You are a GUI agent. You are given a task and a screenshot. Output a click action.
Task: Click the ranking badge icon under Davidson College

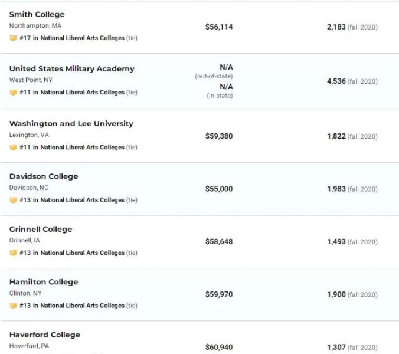(13, 200)
